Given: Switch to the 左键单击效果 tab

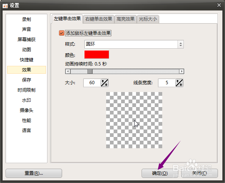Looking at the screenshot, I should coord(67,19).
